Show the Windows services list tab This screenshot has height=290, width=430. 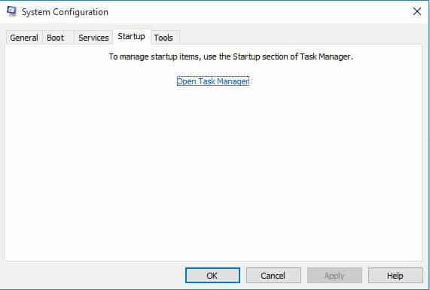point(93,38)
